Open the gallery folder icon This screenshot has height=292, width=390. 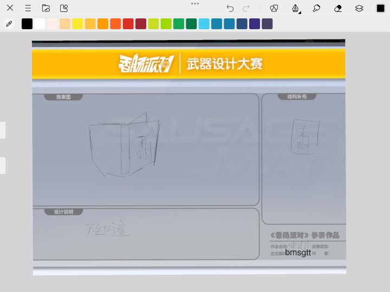point(46,8)
